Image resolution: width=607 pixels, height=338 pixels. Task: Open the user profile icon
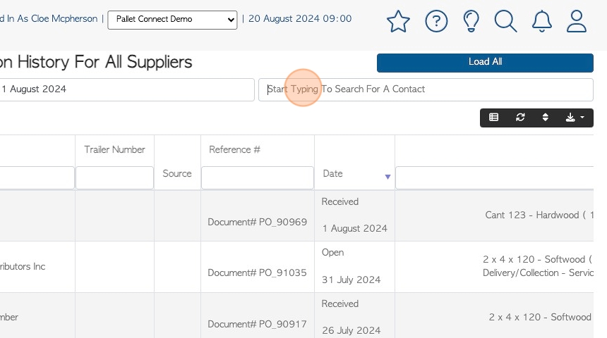pos(577,21)
